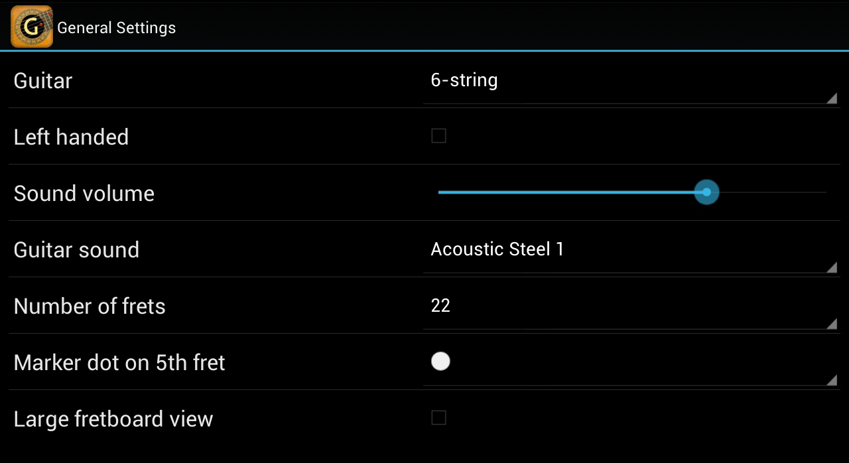Select the Left handed settings row
The image size is (849, 463).
coord(212,137)
